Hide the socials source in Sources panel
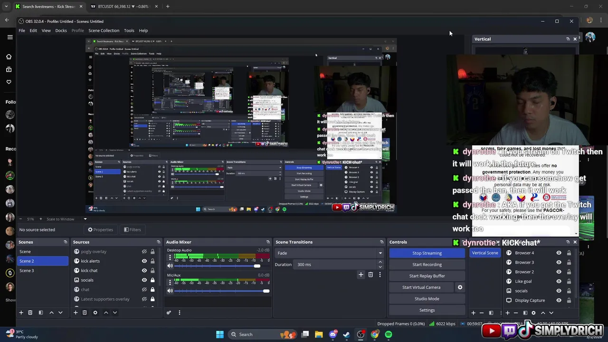This screenshot has width=608, height=342. pyautogui.click(x=144, y=280)
